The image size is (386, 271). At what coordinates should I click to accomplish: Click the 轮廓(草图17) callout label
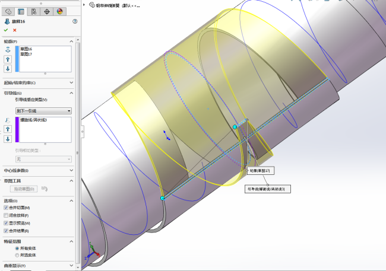click(261, 171)
